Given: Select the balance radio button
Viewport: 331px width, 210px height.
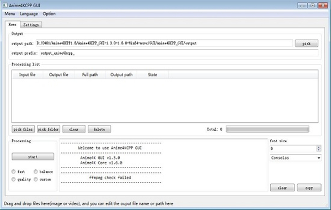Looking at the screenshot, I should [x=36, y=171].
